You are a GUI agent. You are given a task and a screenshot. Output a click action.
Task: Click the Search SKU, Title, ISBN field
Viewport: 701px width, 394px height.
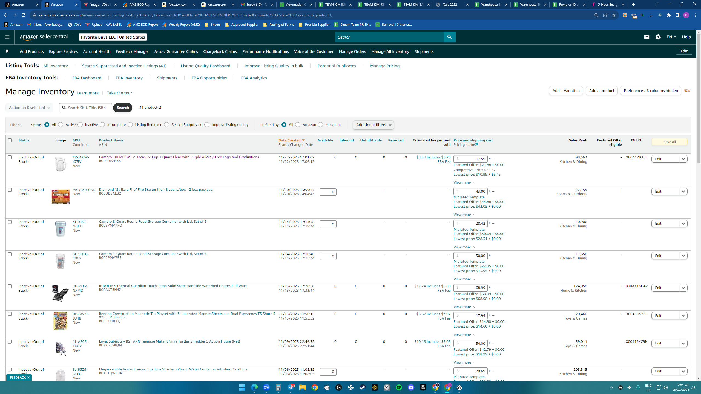click(x=86, y=108)
